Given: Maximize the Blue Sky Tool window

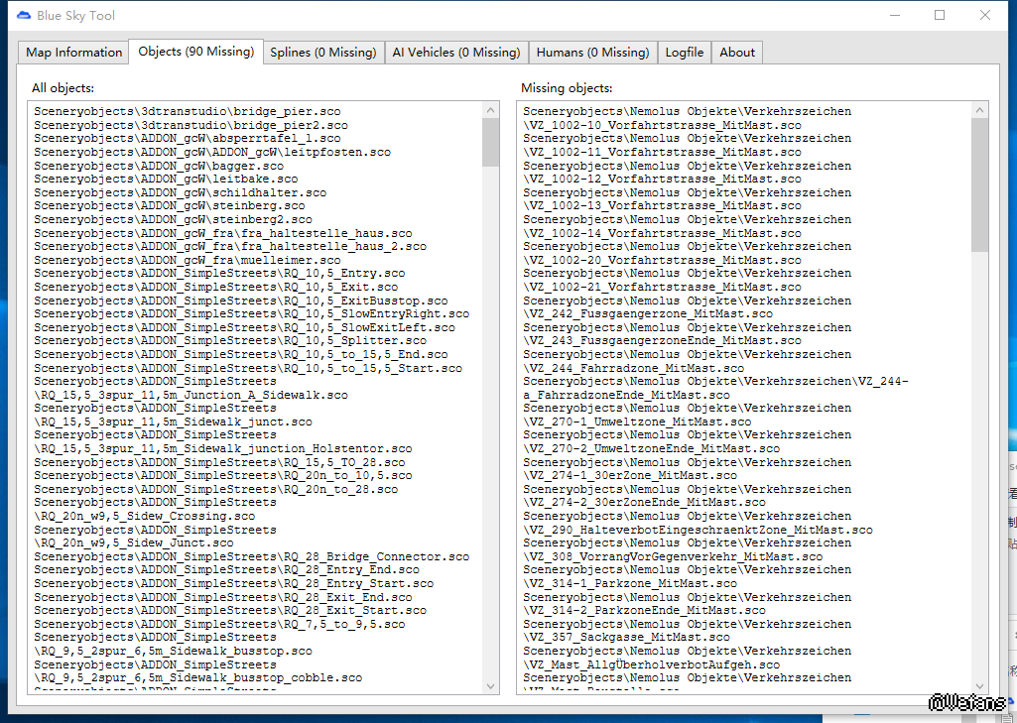Looking at the screenshot, I should point(940,15).
